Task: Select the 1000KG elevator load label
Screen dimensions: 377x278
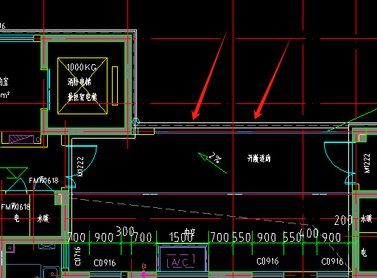Action: pos(82,67)
